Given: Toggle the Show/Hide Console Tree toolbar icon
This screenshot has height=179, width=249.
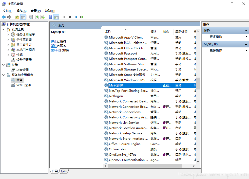Looking at the screenshot, I should pos(23,17).
